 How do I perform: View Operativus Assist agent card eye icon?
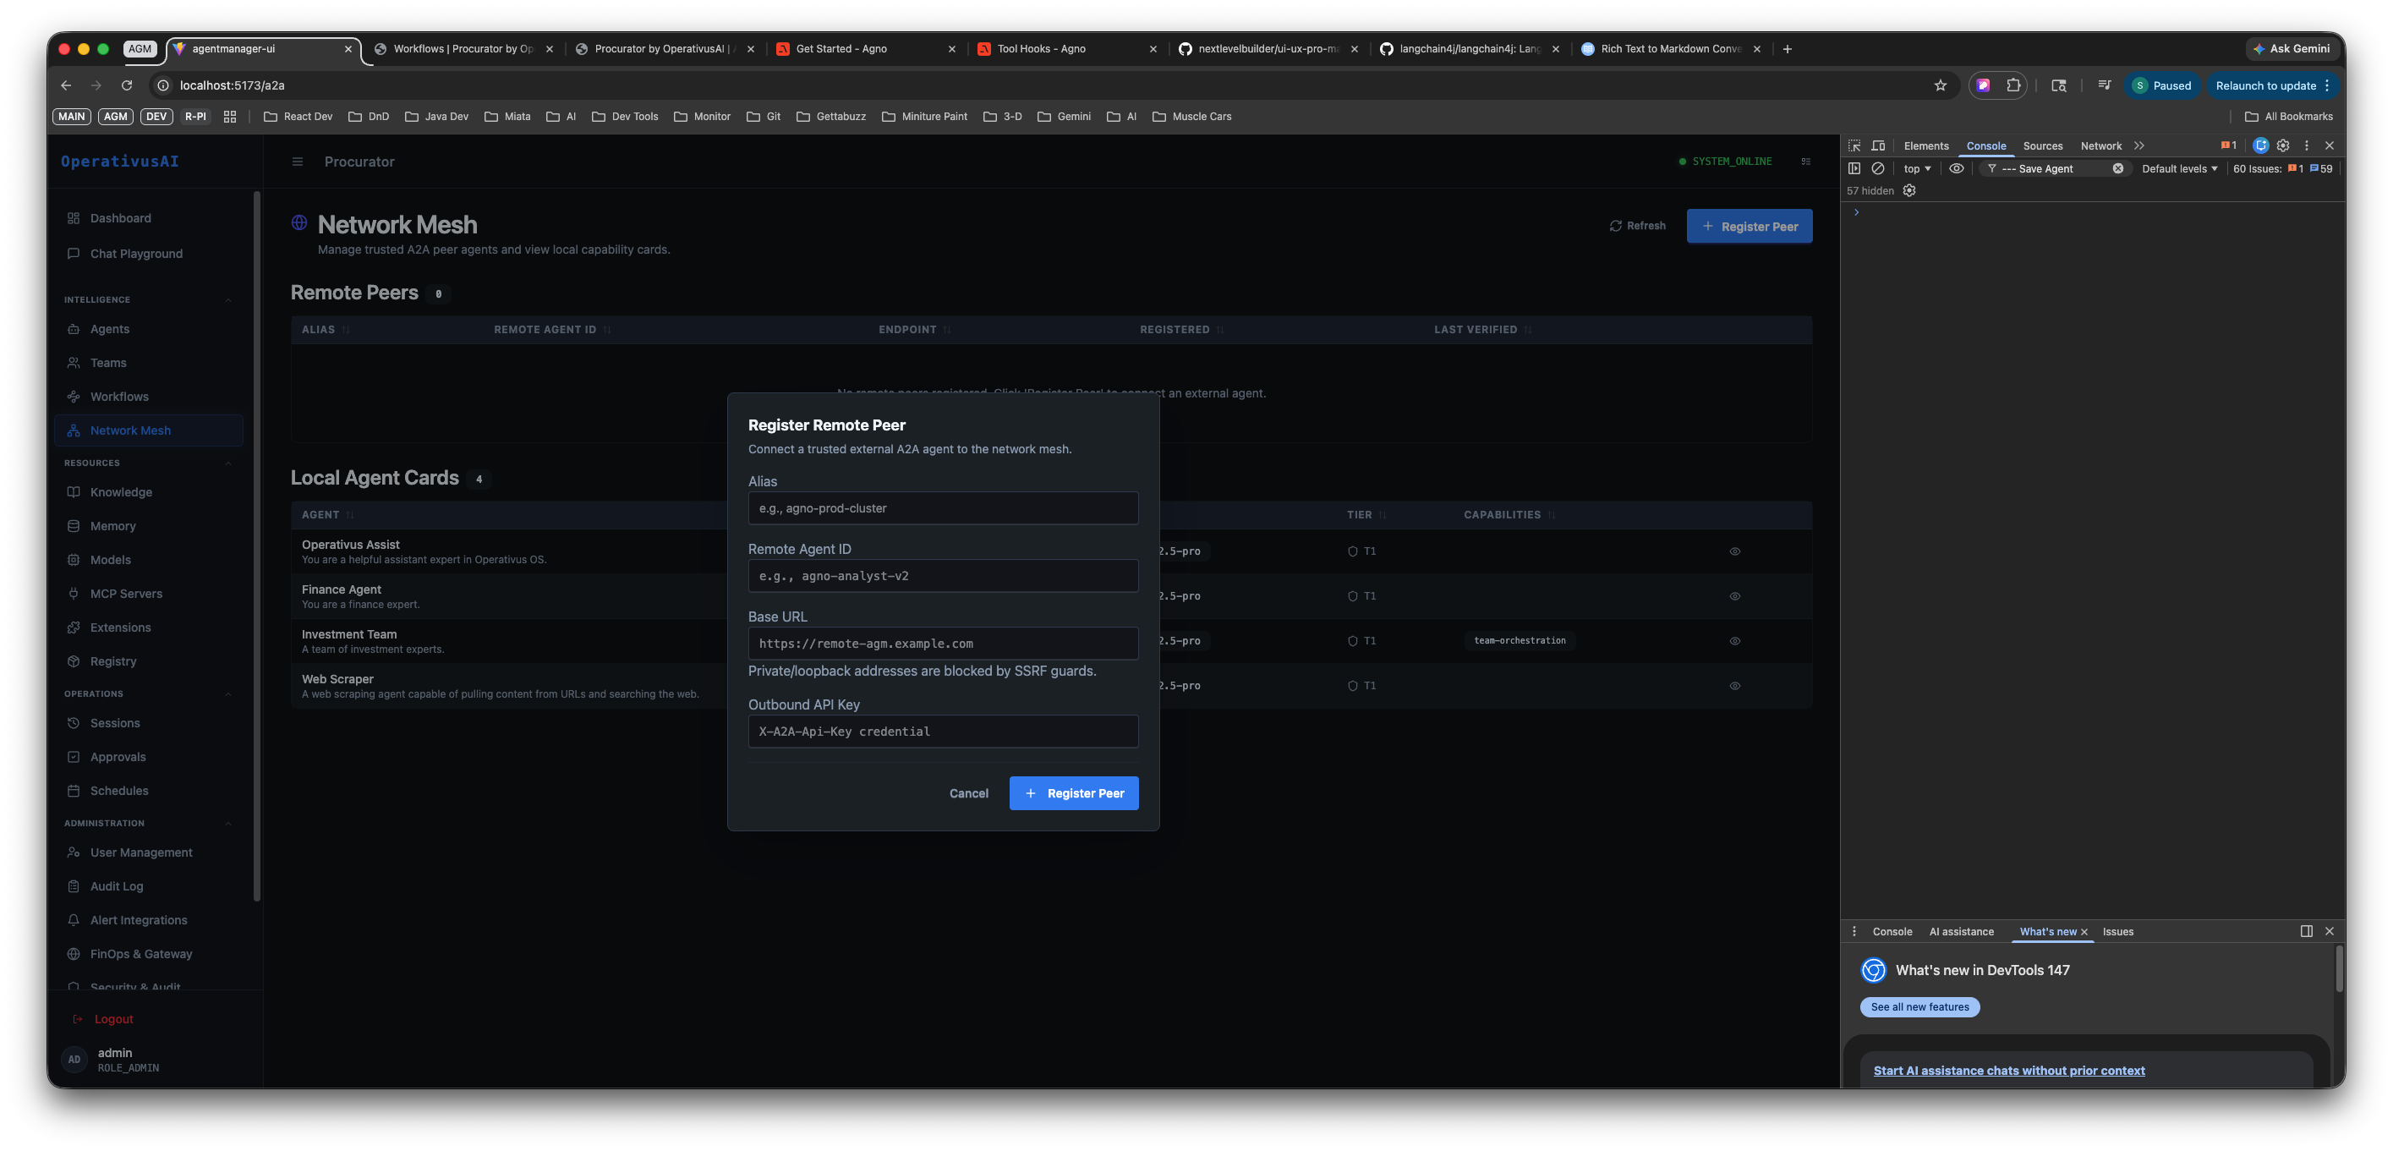tap(1734, 551)
